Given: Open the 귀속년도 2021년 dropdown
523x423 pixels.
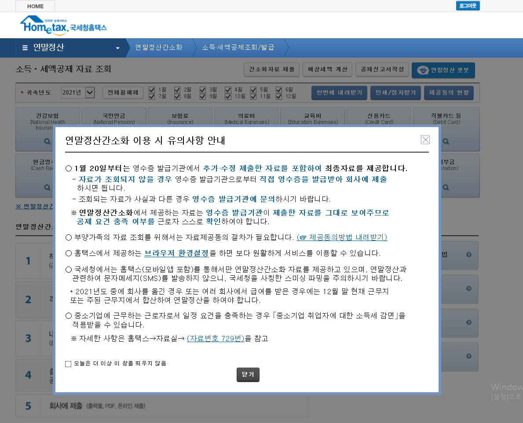Looking at the screenshot, I should (78, 92).
